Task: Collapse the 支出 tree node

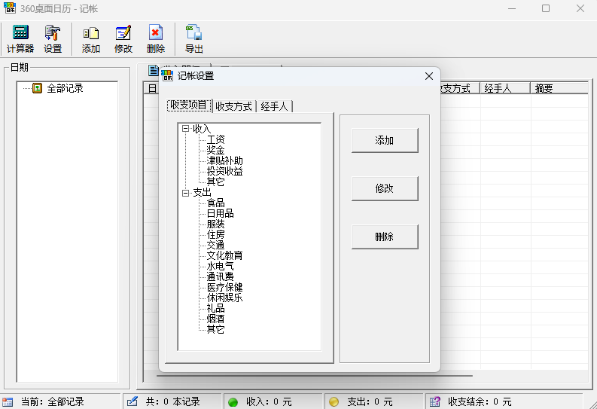Action: pyautogui.click(x=185, y=193)
